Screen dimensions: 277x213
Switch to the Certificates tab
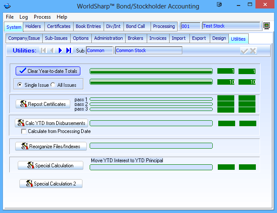[59, 26]
